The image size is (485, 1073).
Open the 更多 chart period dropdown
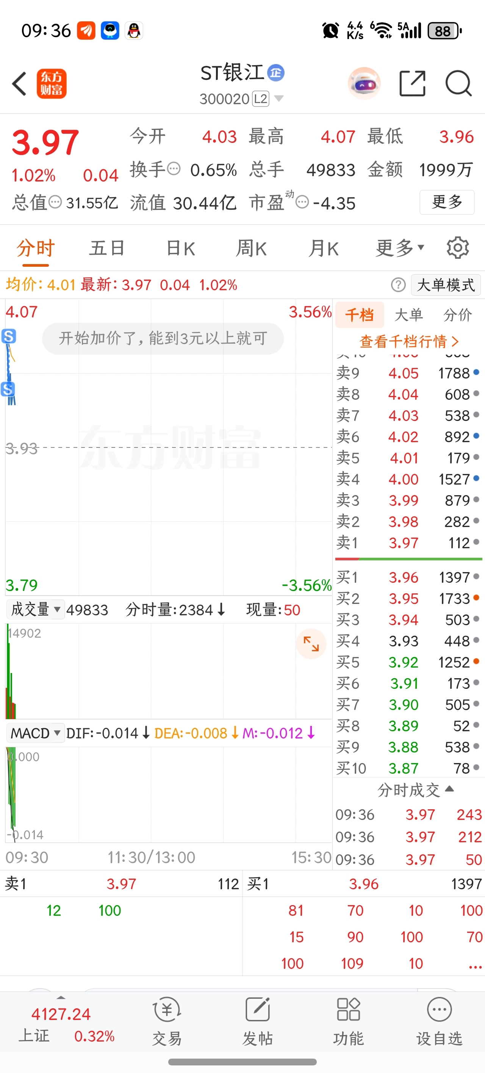coord(400,249)
